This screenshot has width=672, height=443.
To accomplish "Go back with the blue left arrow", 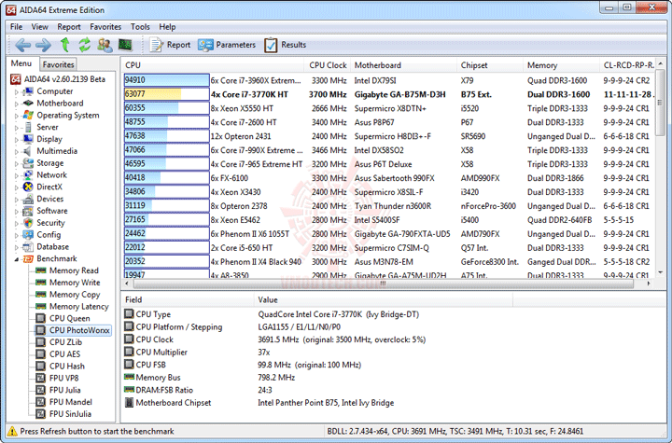I will coord(22,45).
